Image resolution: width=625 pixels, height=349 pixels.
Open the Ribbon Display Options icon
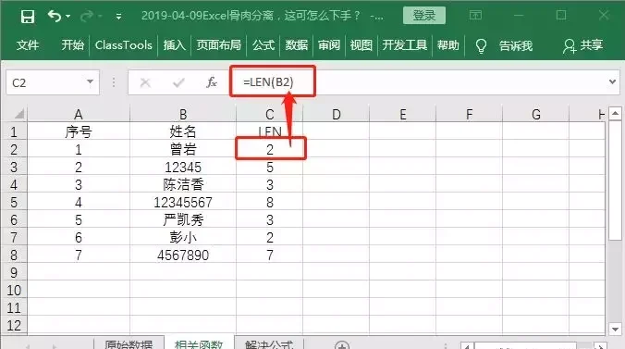475,16
